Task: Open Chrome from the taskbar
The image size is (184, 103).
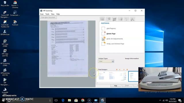Action: click(x=83, y=100)
